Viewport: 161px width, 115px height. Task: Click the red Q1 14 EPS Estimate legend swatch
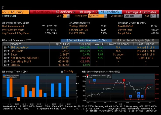click(x=88, y=75)
